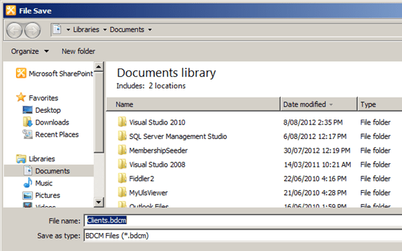Viewport: 402px width, 251px height.
Task: Click the Documents library icon in sidebar
Action: click(28, 170)
